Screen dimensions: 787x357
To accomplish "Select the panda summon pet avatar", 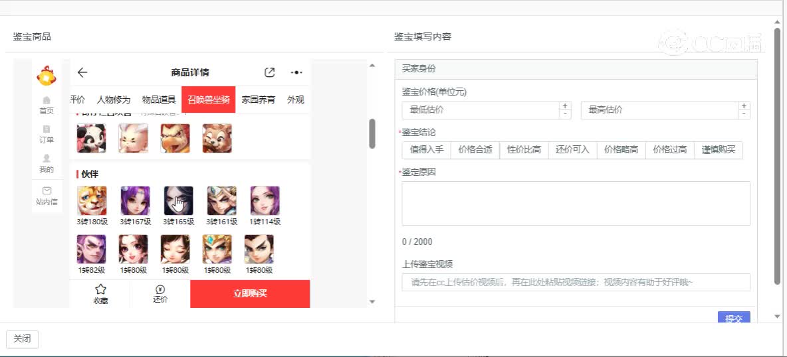I will pos(91,139).
